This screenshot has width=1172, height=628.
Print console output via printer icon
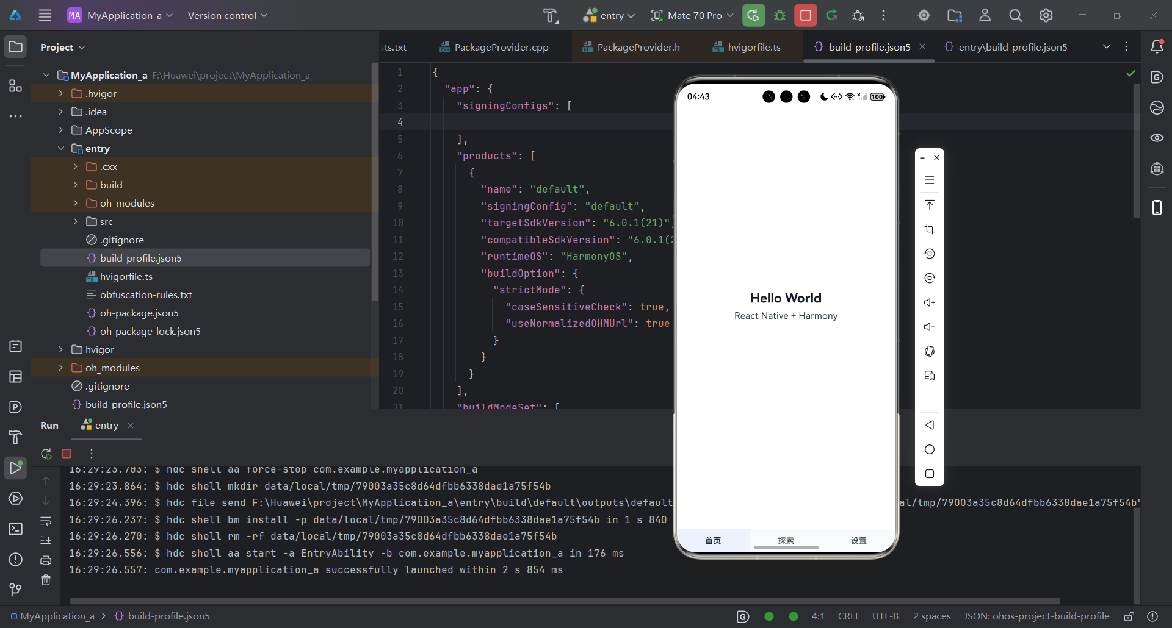click(x=46, y=560)
